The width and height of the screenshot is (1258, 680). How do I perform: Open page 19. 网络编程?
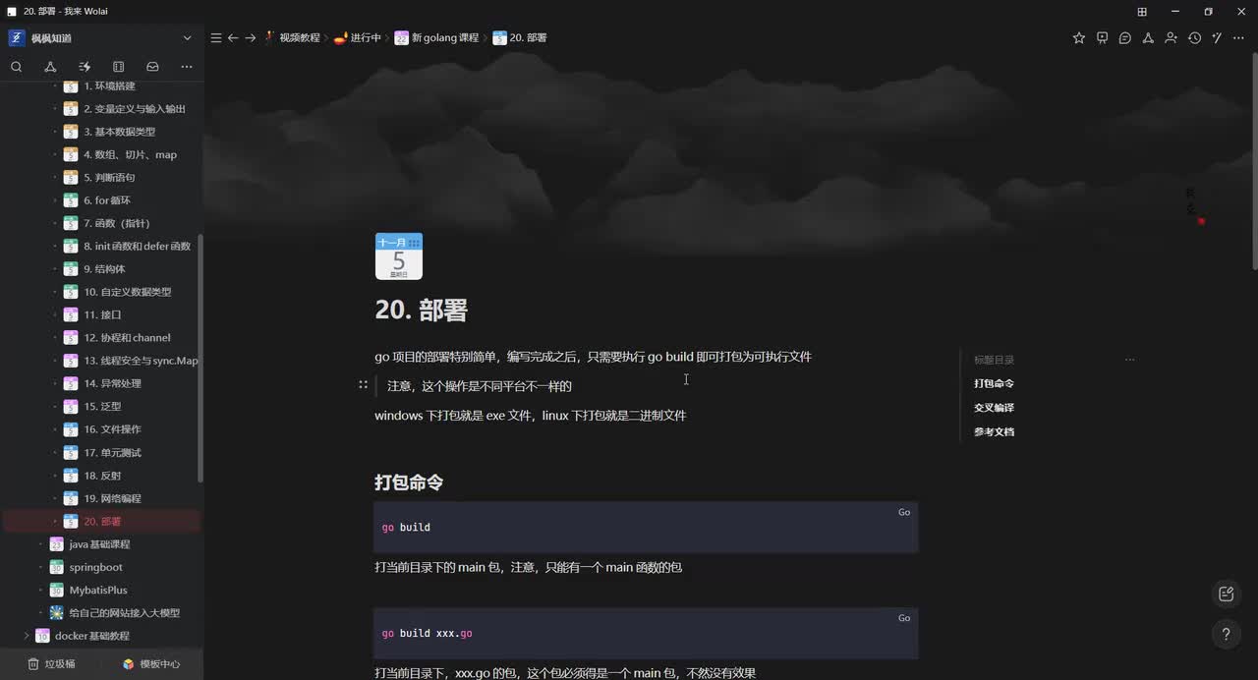(113, 498)
